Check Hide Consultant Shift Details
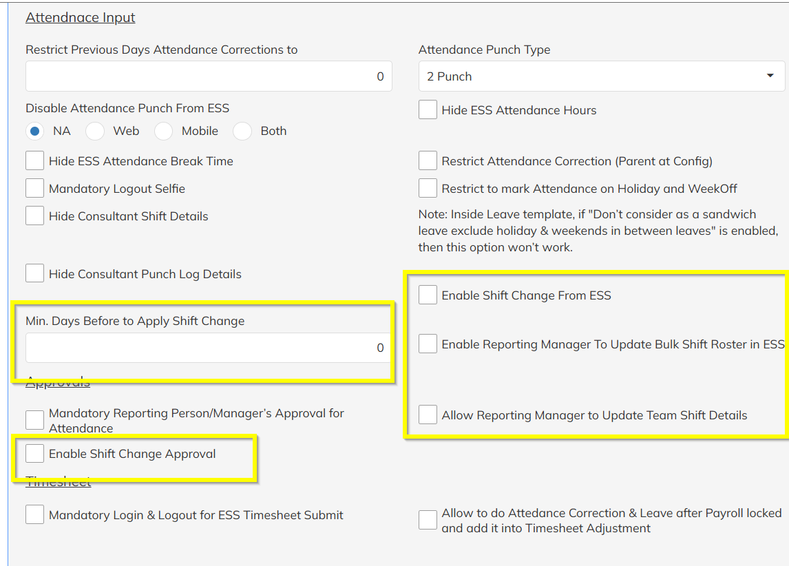Screen dimensions: 789x566 pos(34,216)
